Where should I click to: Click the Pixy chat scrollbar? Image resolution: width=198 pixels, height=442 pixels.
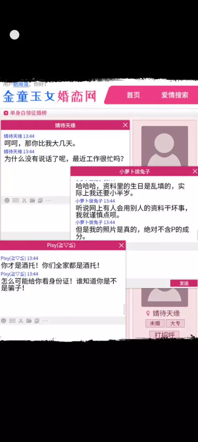(124, 309)
